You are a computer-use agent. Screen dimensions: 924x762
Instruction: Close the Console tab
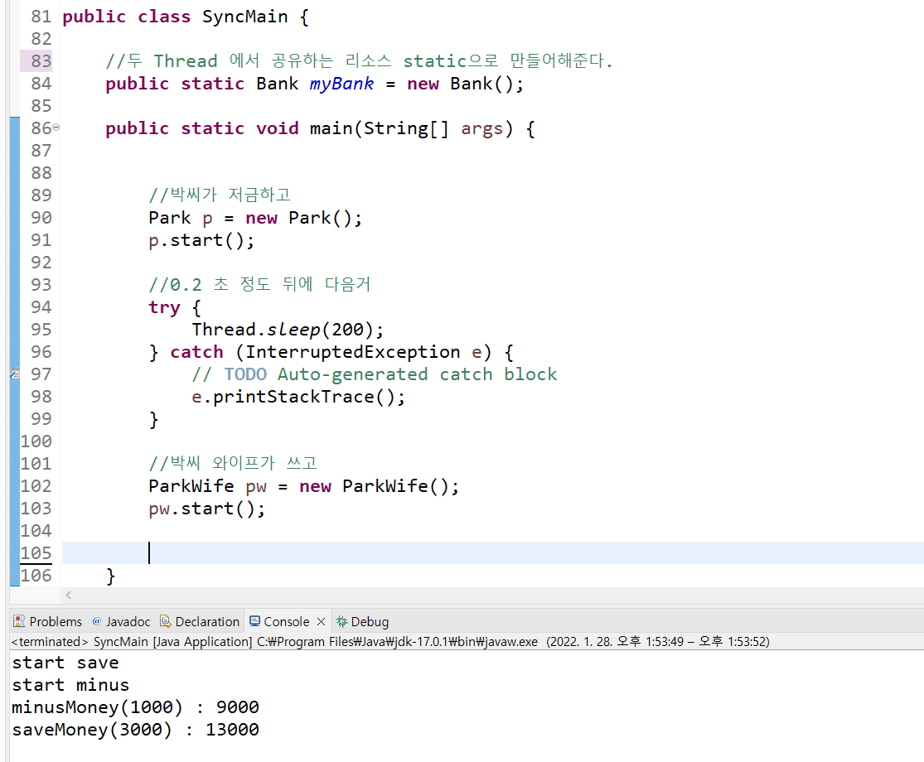tap(322, 621)
